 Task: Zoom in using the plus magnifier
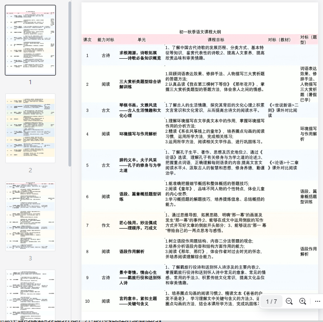(x=302, y=301)
